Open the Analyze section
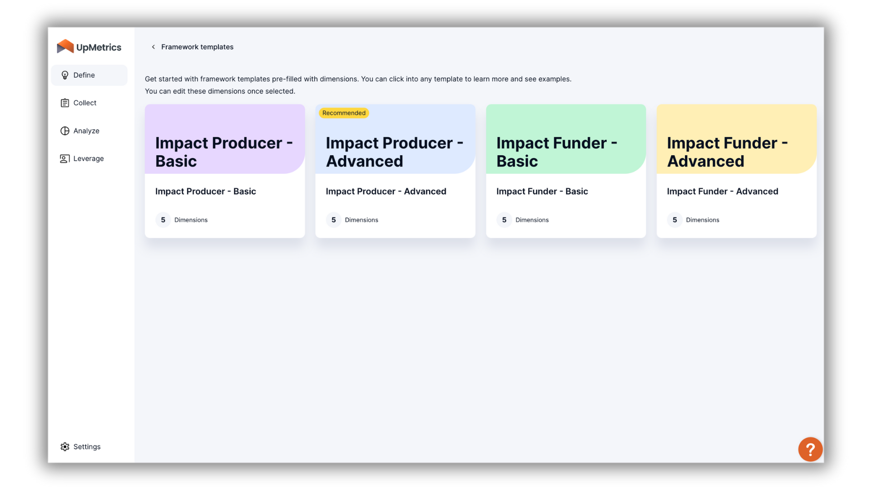Viewport: 872px width, 490px height. pos(89,131)
